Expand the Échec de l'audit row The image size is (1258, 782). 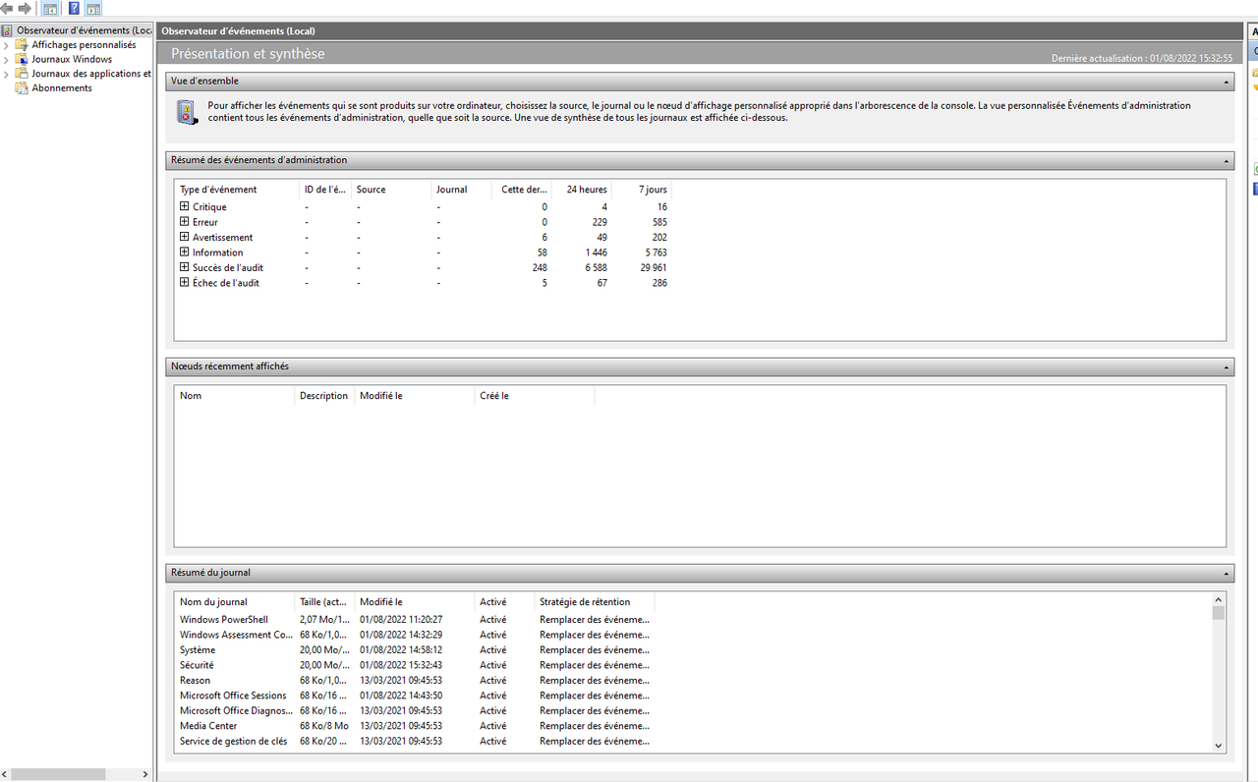pyautogui.click(x=184, y=283)
